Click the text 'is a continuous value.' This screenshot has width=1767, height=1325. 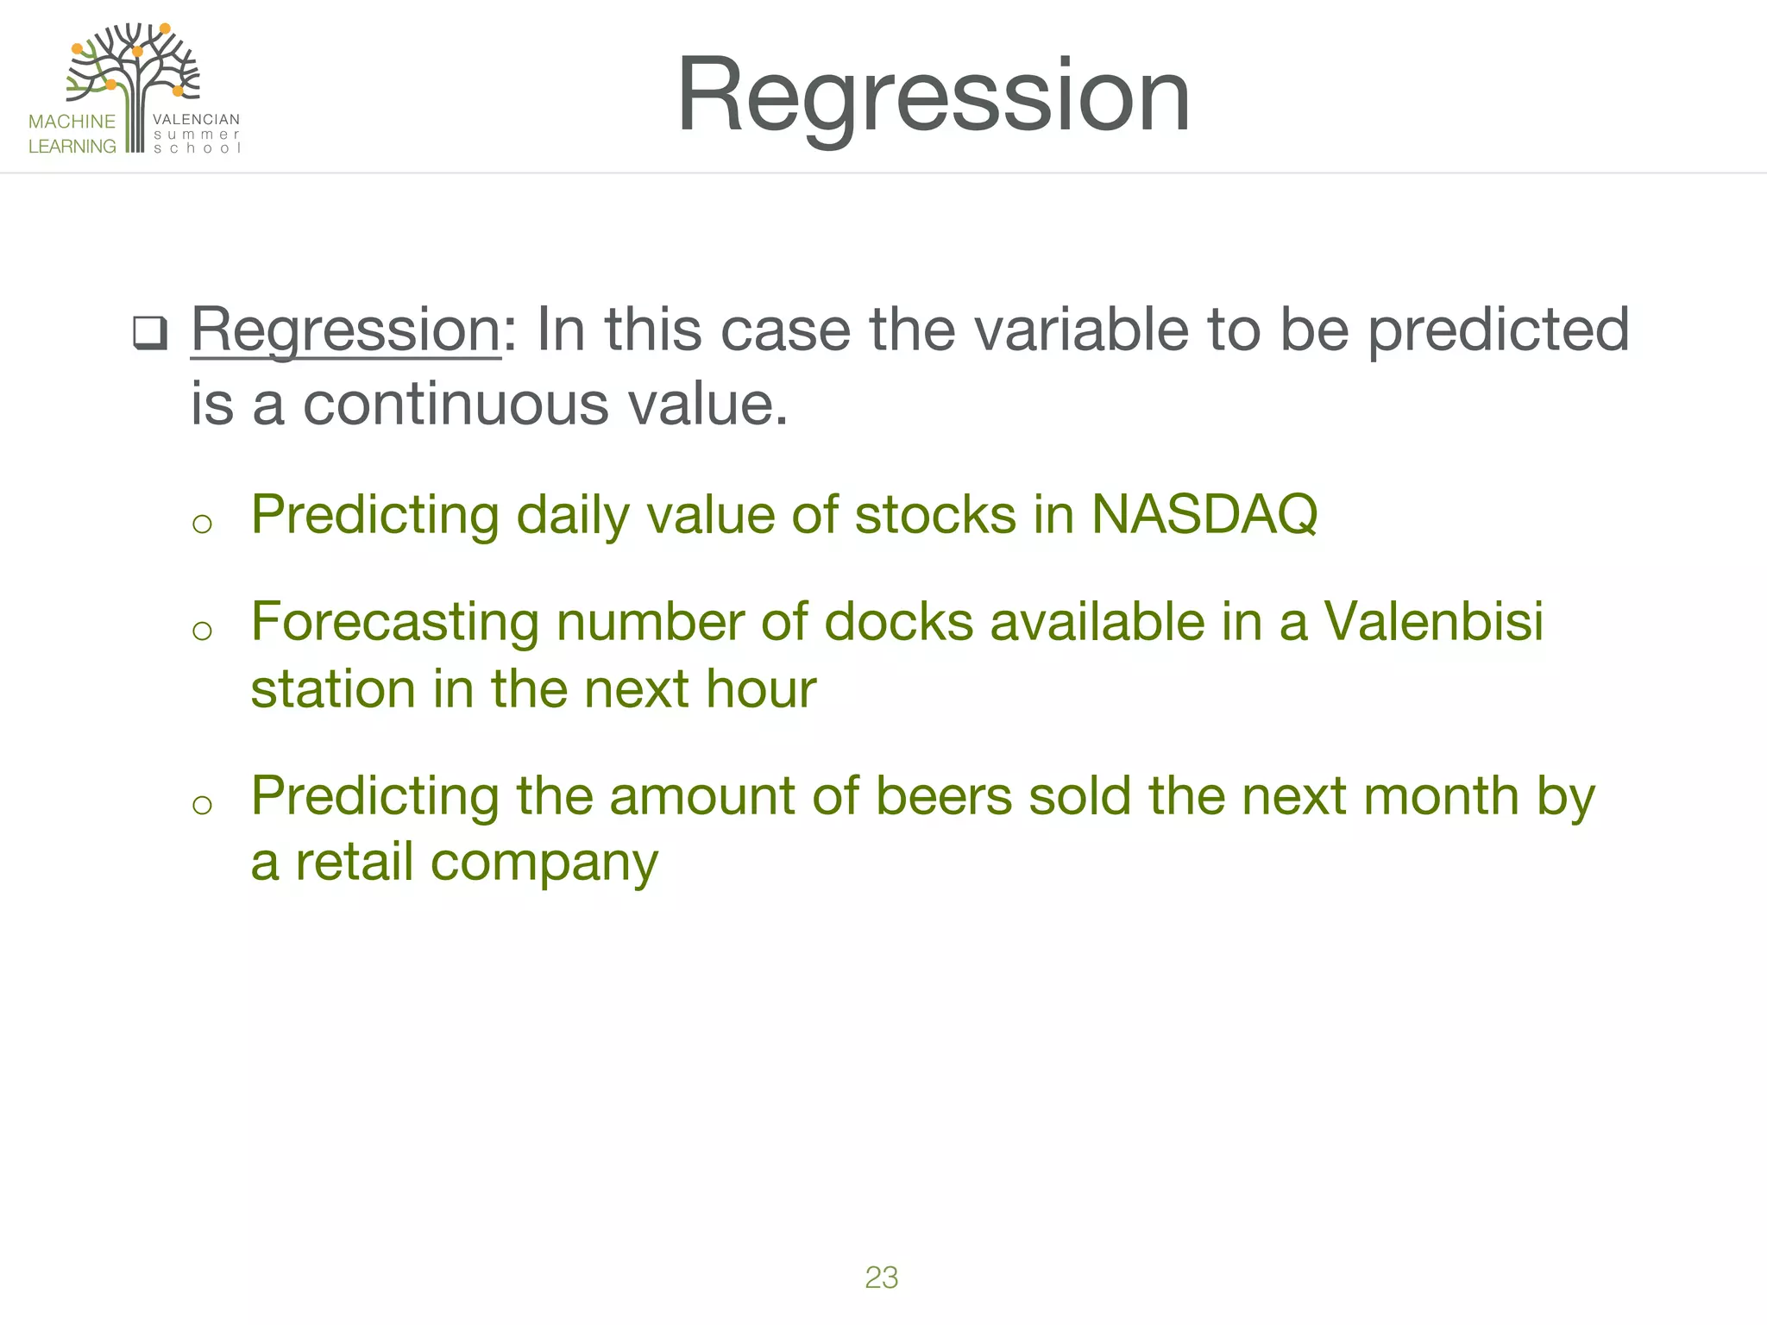(x=489, y=404)
